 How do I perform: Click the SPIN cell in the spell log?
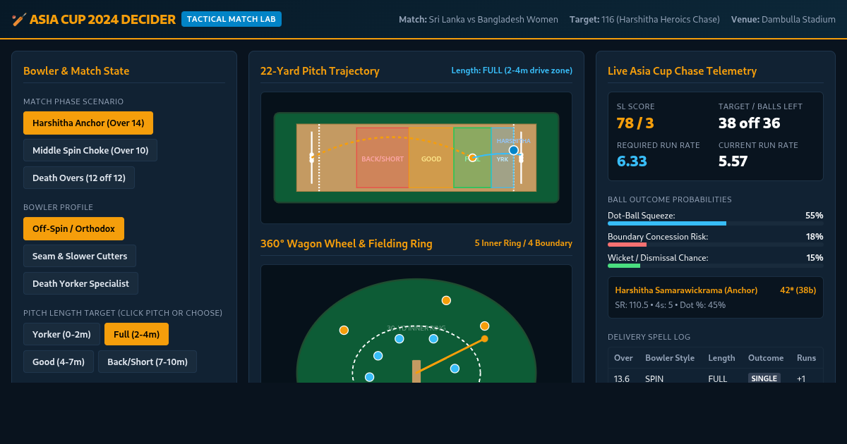tap(654, 378)
